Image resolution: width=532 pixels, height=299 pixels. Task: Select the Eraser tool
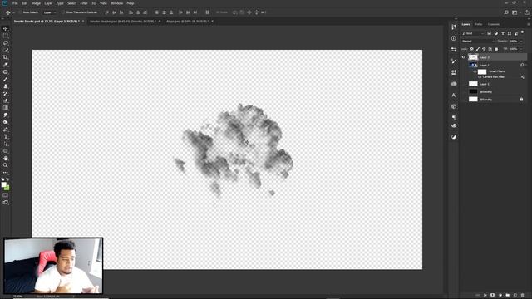(x=6, y=100)
